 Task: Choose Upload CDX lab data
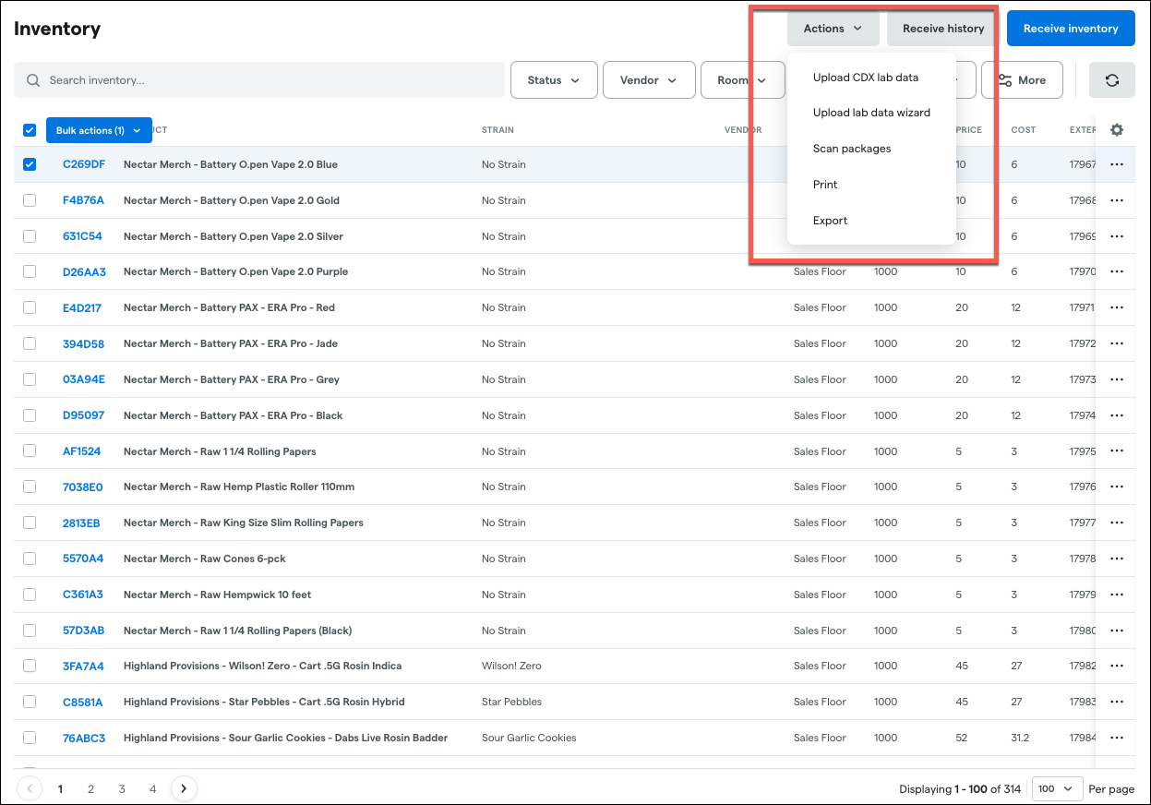865,78
